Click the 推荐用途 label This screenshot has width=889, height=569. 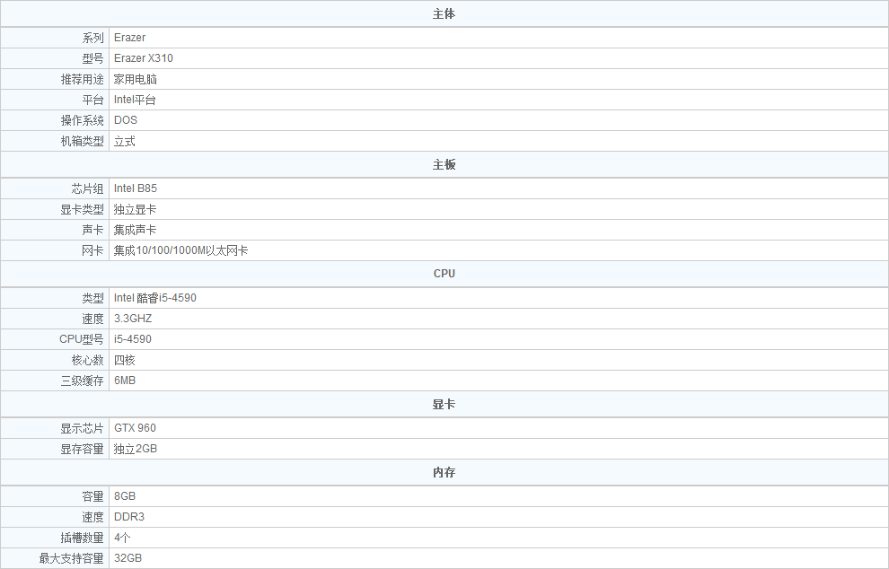coord(83,79)
